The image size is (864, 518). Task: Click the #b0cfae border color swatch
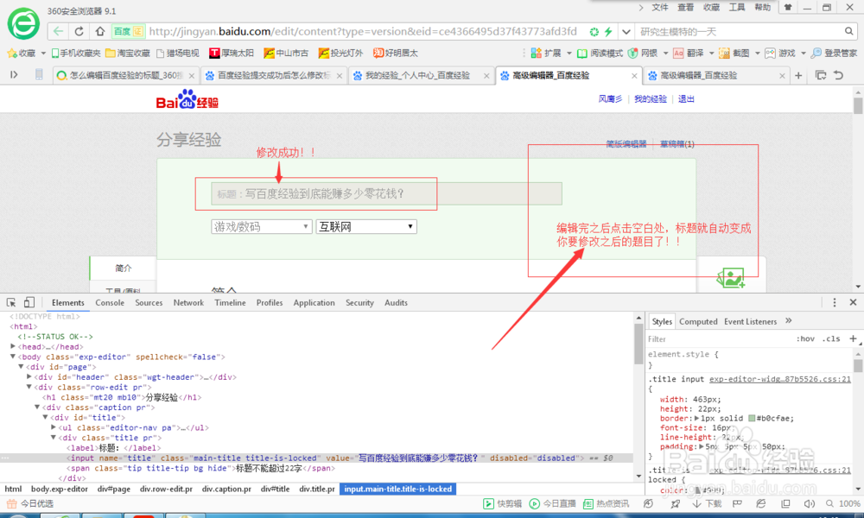[x=752, y=419]
